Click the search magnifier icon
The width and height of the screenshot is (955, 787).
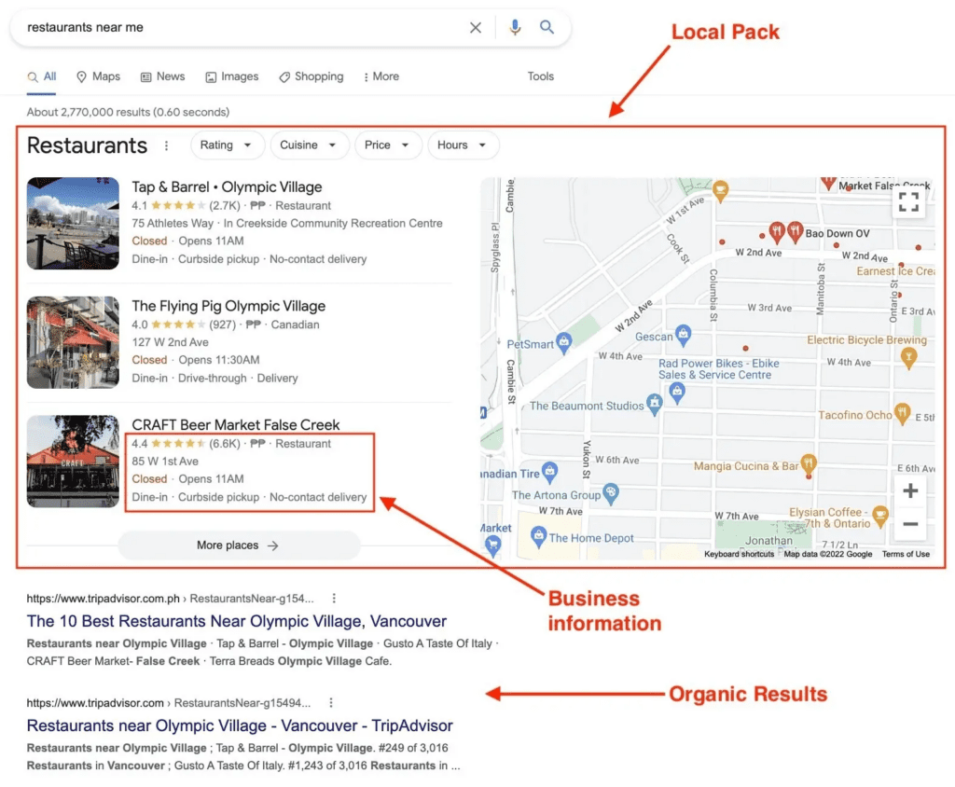pyautogui.click(x=547, y=27)
